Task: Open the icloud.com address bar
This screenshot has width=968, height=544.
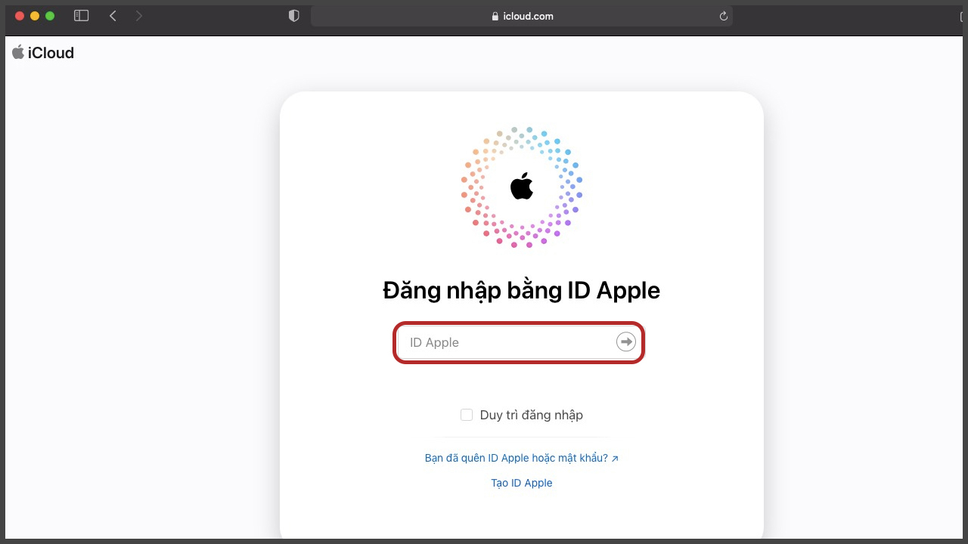Action: point(523,15)
